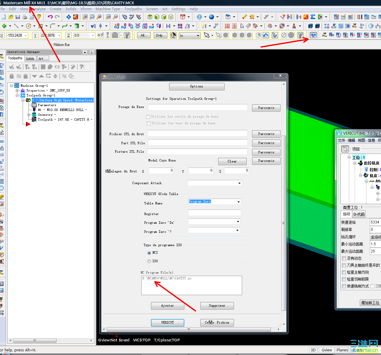
Task: Click the Sigma statistics icon in toolbar
Action: pos(313,17)
